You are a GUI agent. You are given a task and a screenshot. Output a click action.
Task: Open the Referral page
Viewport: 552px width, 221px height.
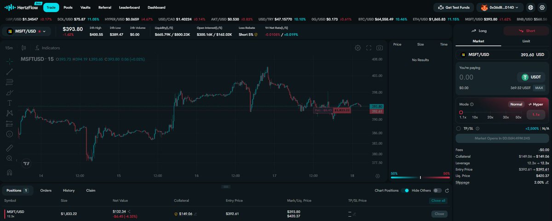104,7
